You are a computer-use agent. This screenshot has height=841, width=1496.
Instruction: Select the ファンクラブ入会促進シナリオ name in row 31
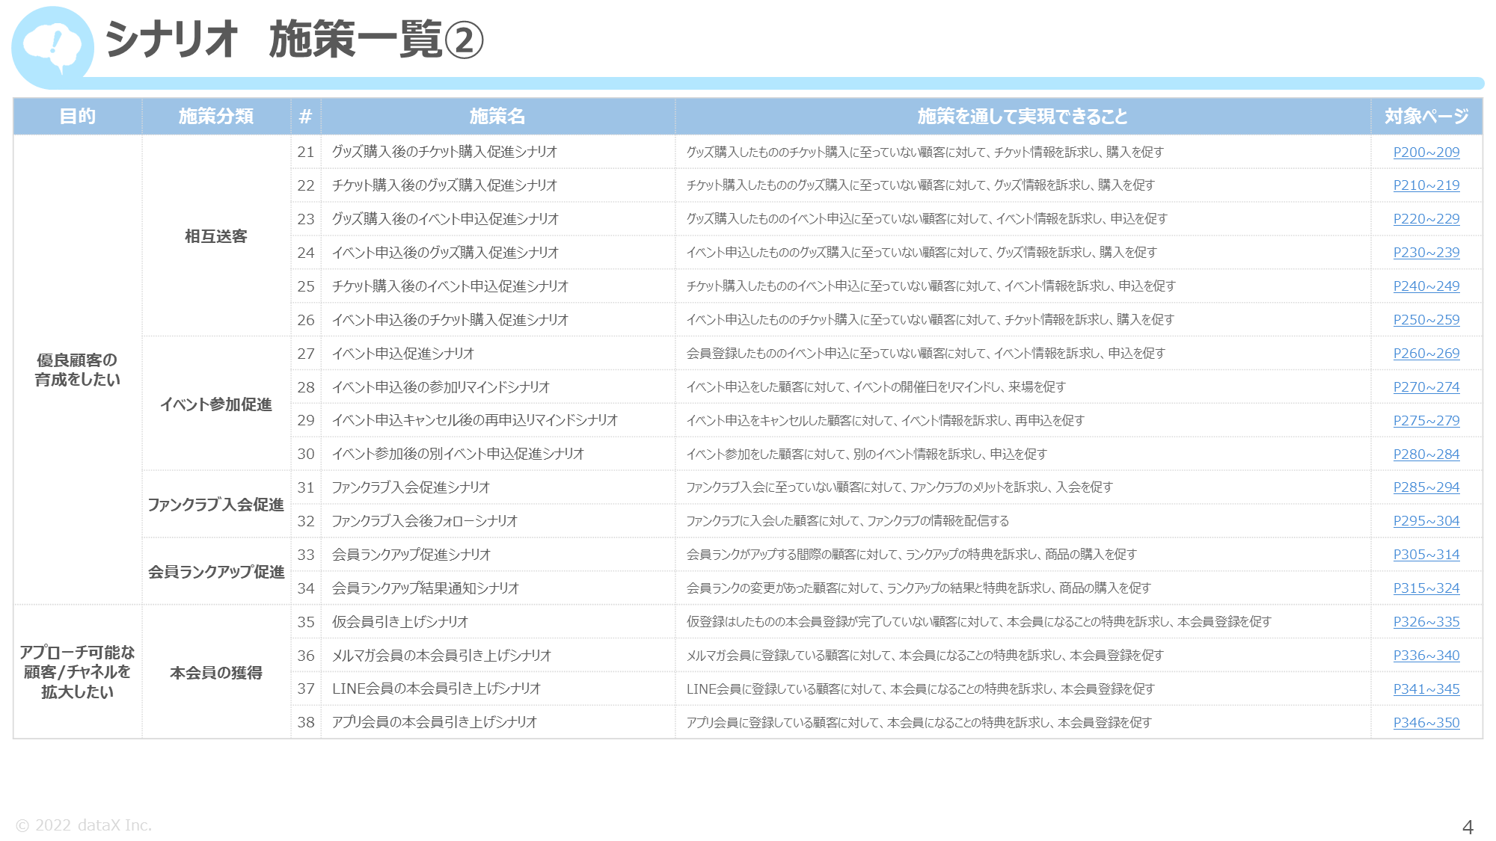[x=411, y=487]
